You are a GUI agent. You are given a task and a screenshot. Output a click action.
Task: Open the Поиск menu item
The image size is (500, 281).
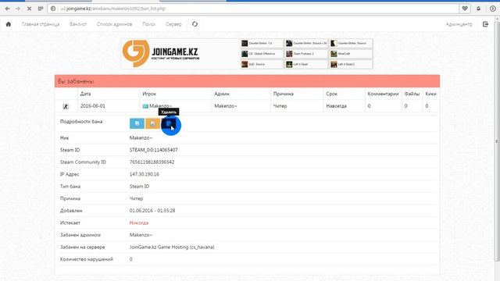pyautogui.click(x=148, y=24)
